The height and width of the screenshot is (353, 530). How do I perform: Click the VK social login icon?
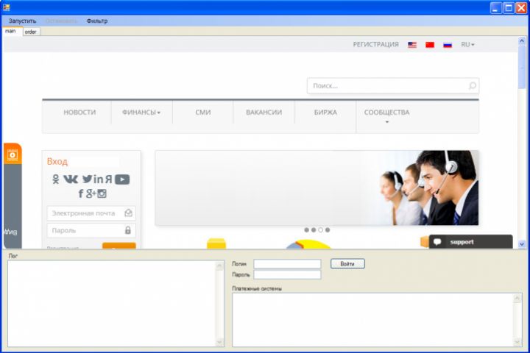point(71,179)
